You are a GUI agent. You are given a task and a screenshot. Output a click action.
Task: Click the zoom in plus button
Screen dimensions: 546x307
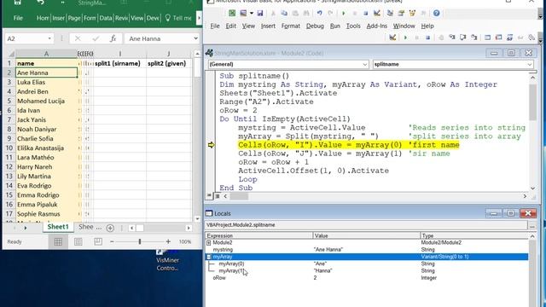pyautogui.click(x=168, y=241)
